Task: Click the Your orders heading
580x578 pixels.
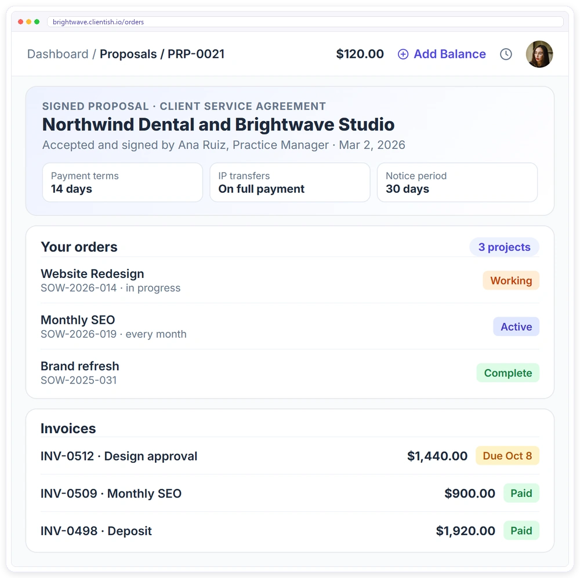Action: pyautogui.click(x=79, y=247)
